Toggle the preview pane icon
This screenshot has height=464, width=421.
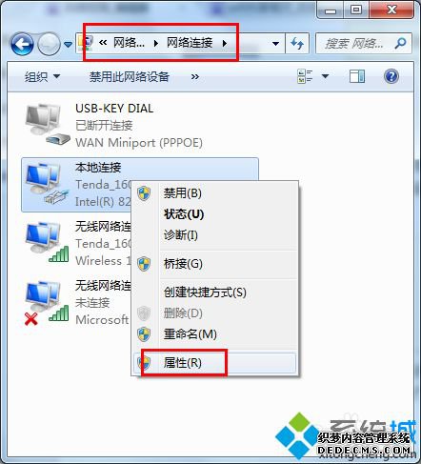(357, 76)
